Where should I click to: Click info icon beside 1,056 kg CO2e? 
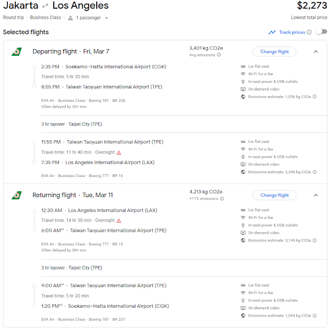[x=314, y=97]
